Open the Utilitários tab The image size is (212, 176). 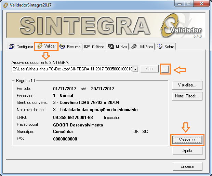(142, 47)
